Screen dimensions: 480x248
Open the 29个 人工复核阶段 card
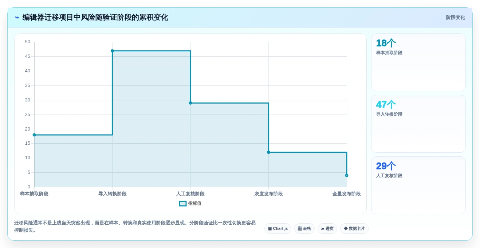pos(418,185)
